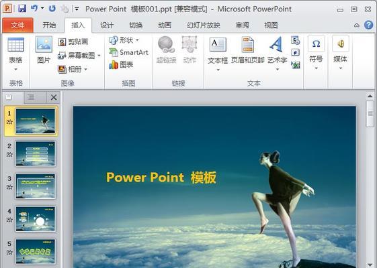Image resolution: width=377 pixels, height=268 pixels.
Task: Switch to the 幻灯片放映 tab
Action: pos(204,25)
